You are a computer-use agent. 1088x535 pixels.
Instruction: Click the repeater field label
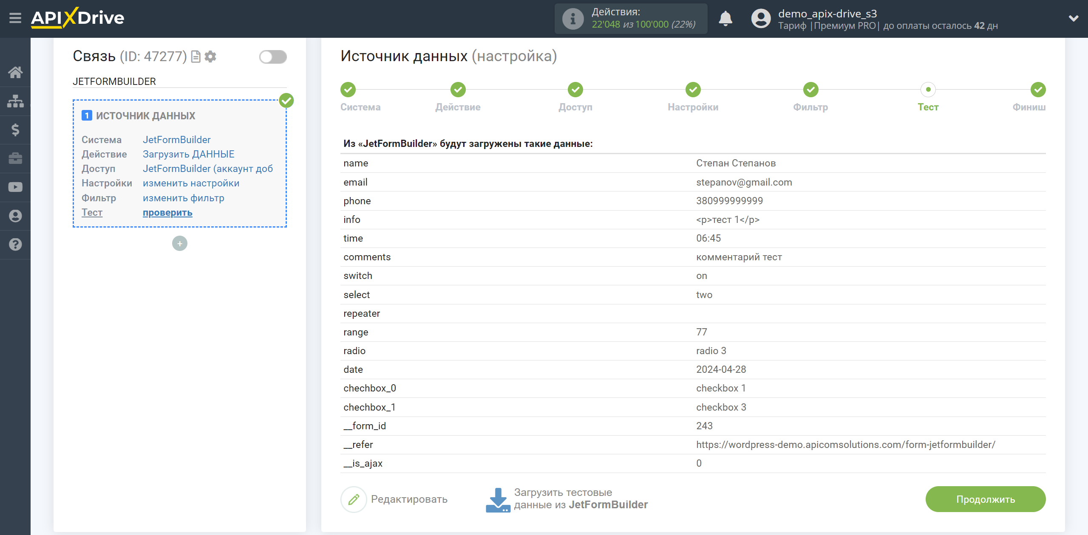tap(362, 313)
